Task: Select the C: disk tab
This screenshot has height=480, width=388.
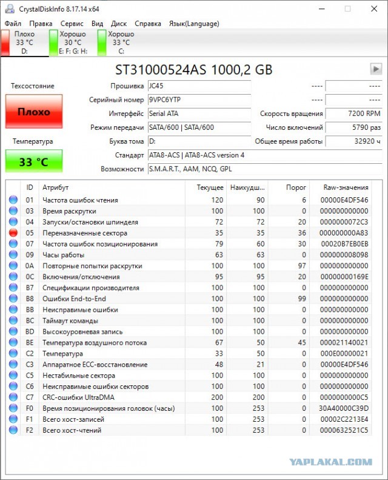Action: pos(121,42)
